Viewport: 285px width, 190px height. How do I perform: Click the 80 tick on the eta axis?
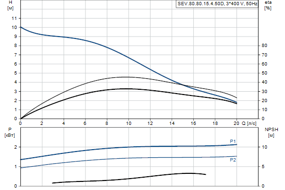265,46
